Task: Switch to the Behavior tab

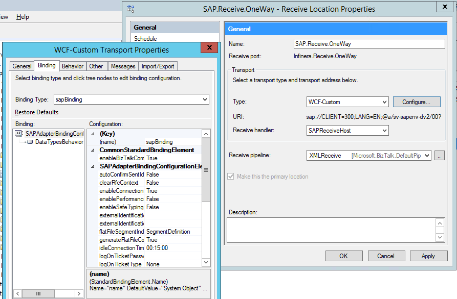Action: point(73,66)
